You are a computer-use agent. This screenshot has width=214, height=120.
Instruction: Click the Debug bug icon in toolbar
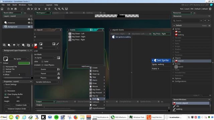(28, 9)
